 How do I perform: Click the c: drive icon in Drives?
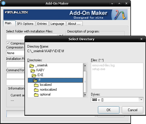click(95, 100)
